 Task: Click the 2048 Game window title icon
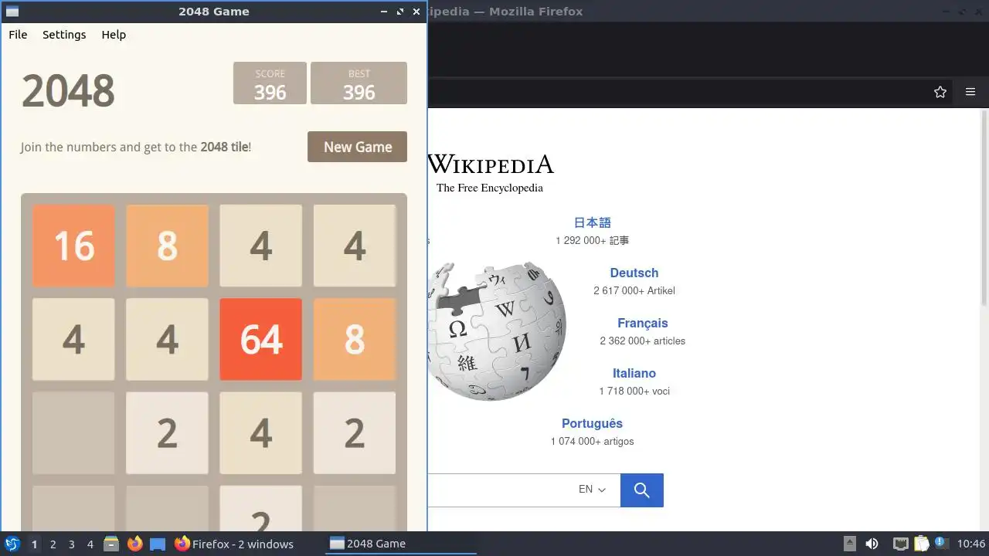[12, 12]
